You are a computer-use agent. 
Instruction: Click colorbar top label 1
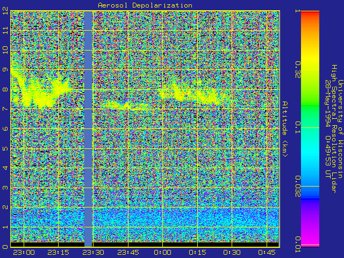coord(298,11)
